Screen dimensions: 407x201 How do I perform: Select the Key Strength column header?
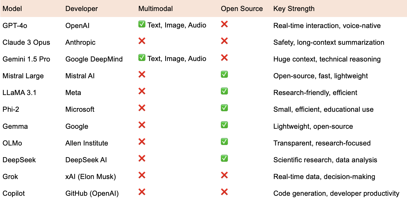click(294, 9)
